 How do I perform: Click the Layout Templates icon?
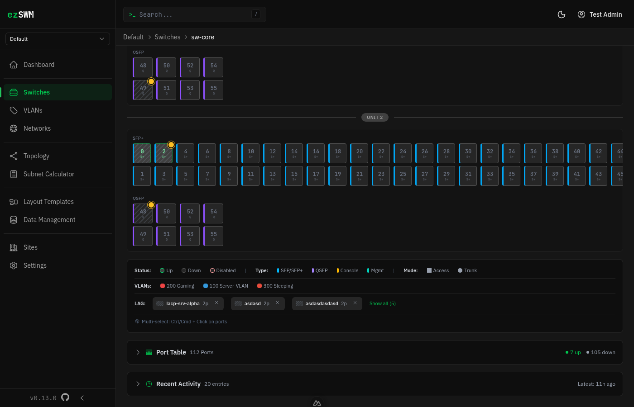pyautogui.click(x=14, y=202)
